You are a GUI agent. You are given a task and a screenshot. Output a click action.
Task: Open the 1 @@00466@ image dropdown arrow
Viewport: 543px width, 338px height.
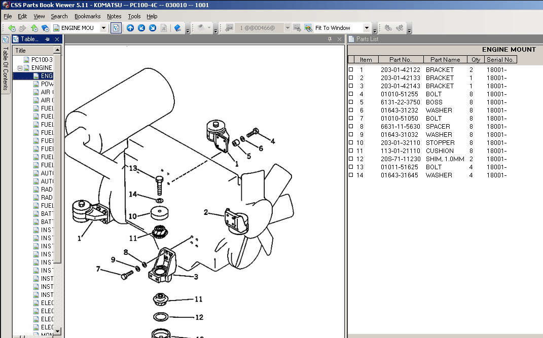tap(287, 28)
